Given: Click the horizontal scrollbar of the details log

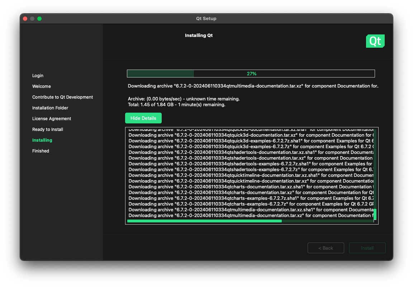Looking at the screenshot, I should click(204, 221).
